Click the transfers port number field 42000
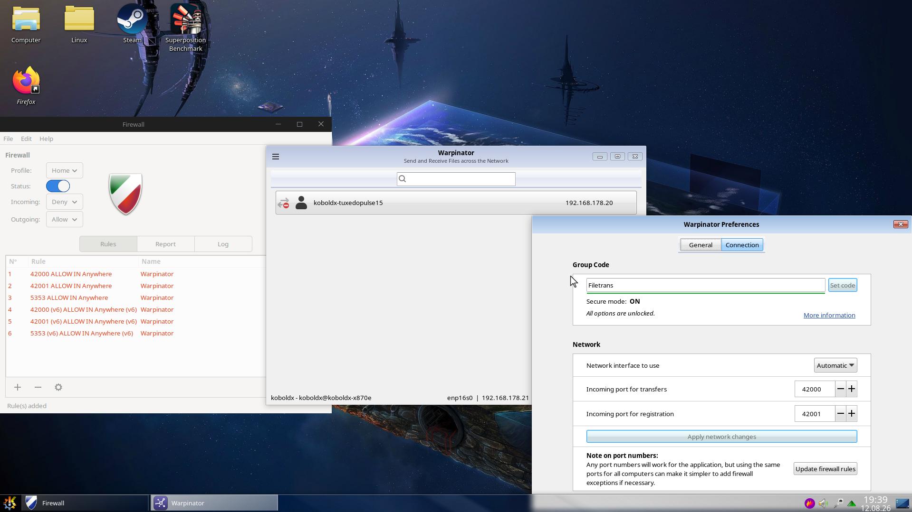The image size is (912, 512). pyautogui.click(x=815, y=389)
